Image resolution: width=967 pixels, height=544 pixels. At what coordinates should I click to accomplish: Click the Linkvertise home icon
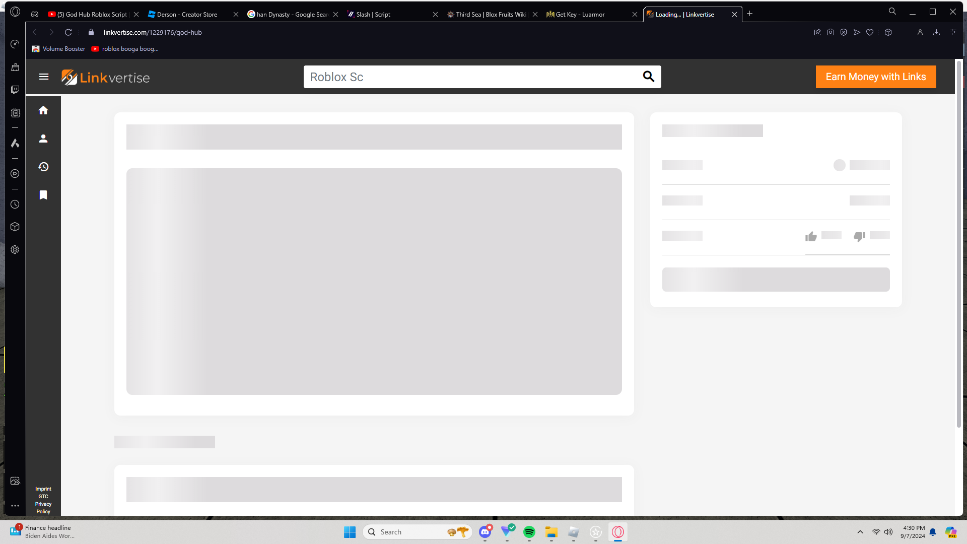(43, 110)
